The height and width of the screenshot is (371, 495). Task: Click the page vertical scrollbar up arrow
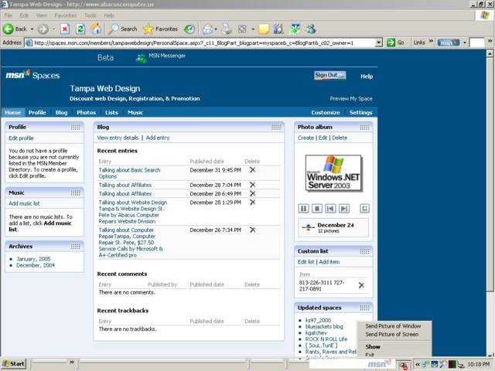coord(490,53)
